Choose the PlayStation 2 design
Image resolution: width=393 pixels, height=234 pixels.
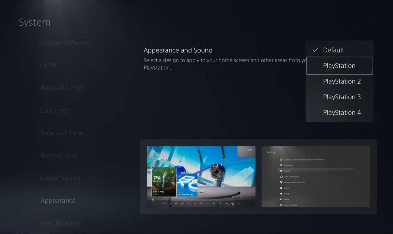[x=339, y=81]
